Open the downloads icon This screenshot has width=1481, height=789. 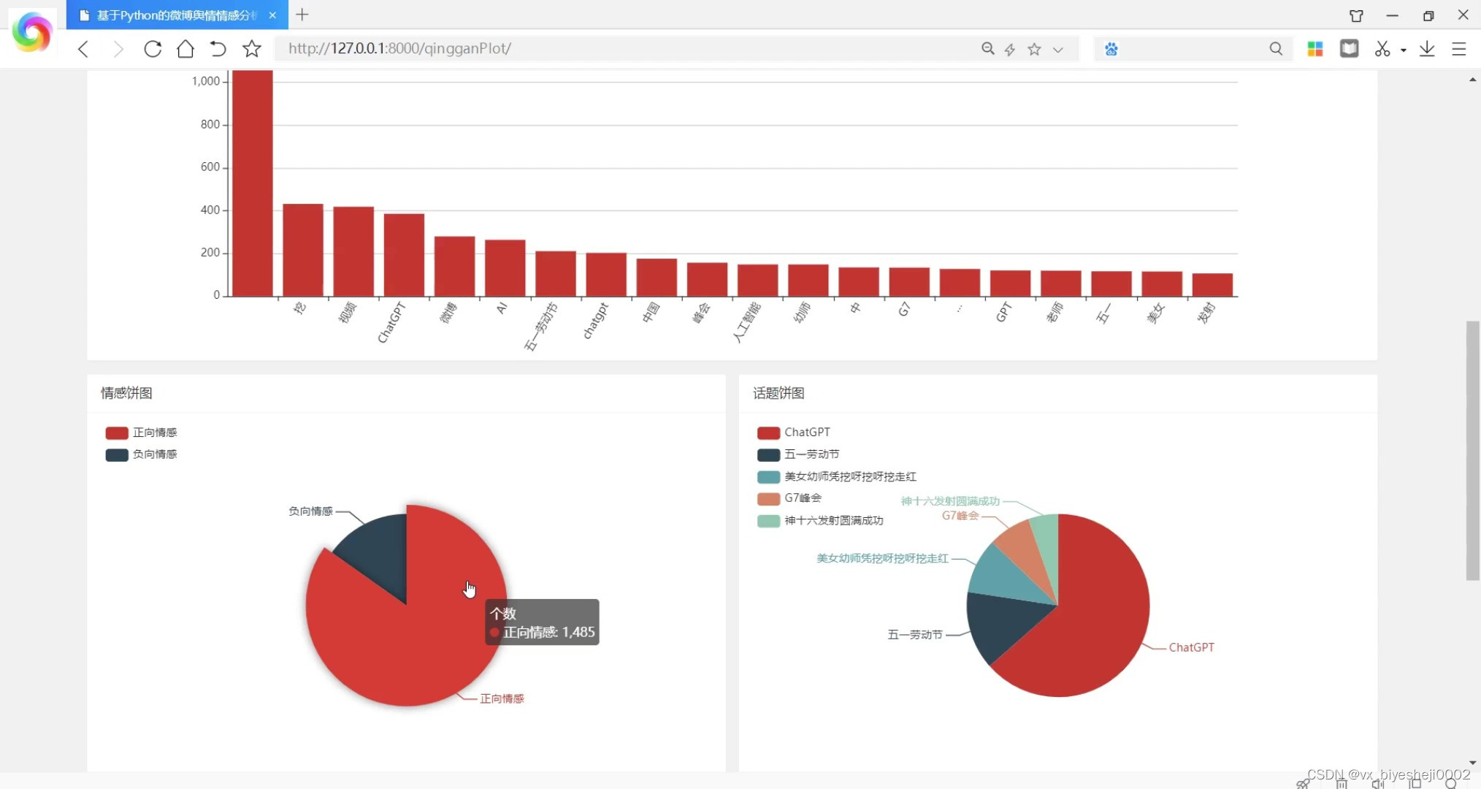click(1426, 49)
